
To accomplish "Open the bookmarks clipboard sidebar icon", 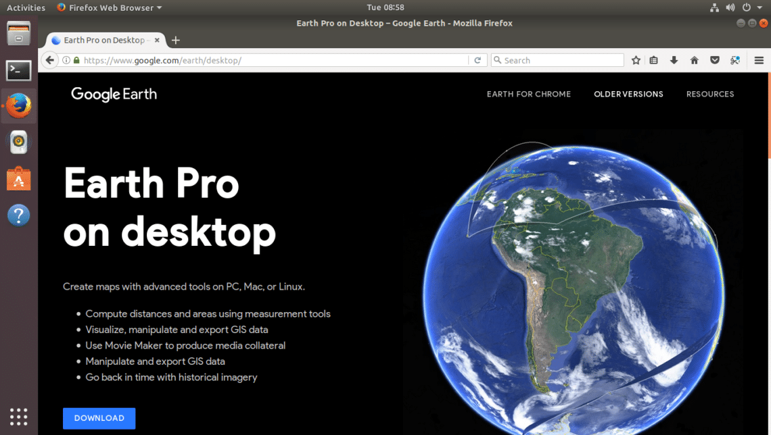I will 653,60.
